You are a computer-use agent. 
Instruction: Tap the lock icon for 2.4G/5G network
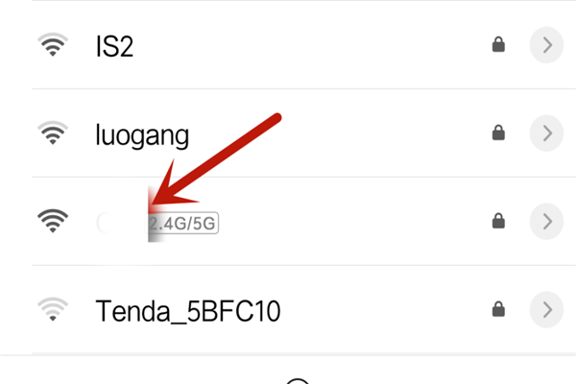coord(498,221)
